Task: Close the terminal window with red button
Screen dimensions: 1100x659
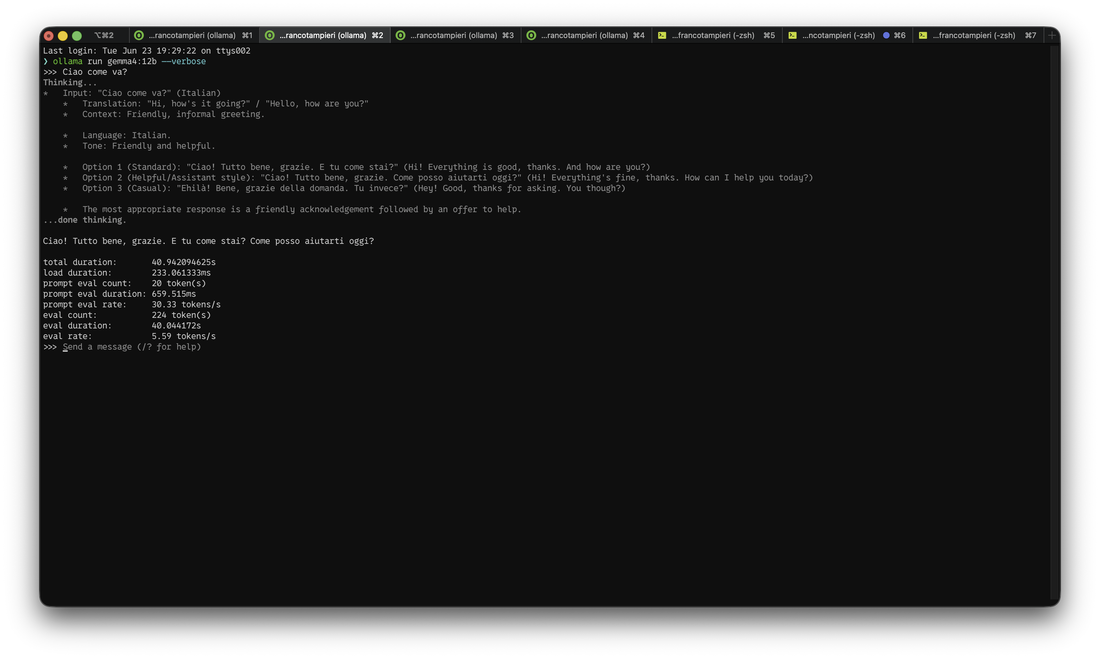Action: click(x=49, y=36)
